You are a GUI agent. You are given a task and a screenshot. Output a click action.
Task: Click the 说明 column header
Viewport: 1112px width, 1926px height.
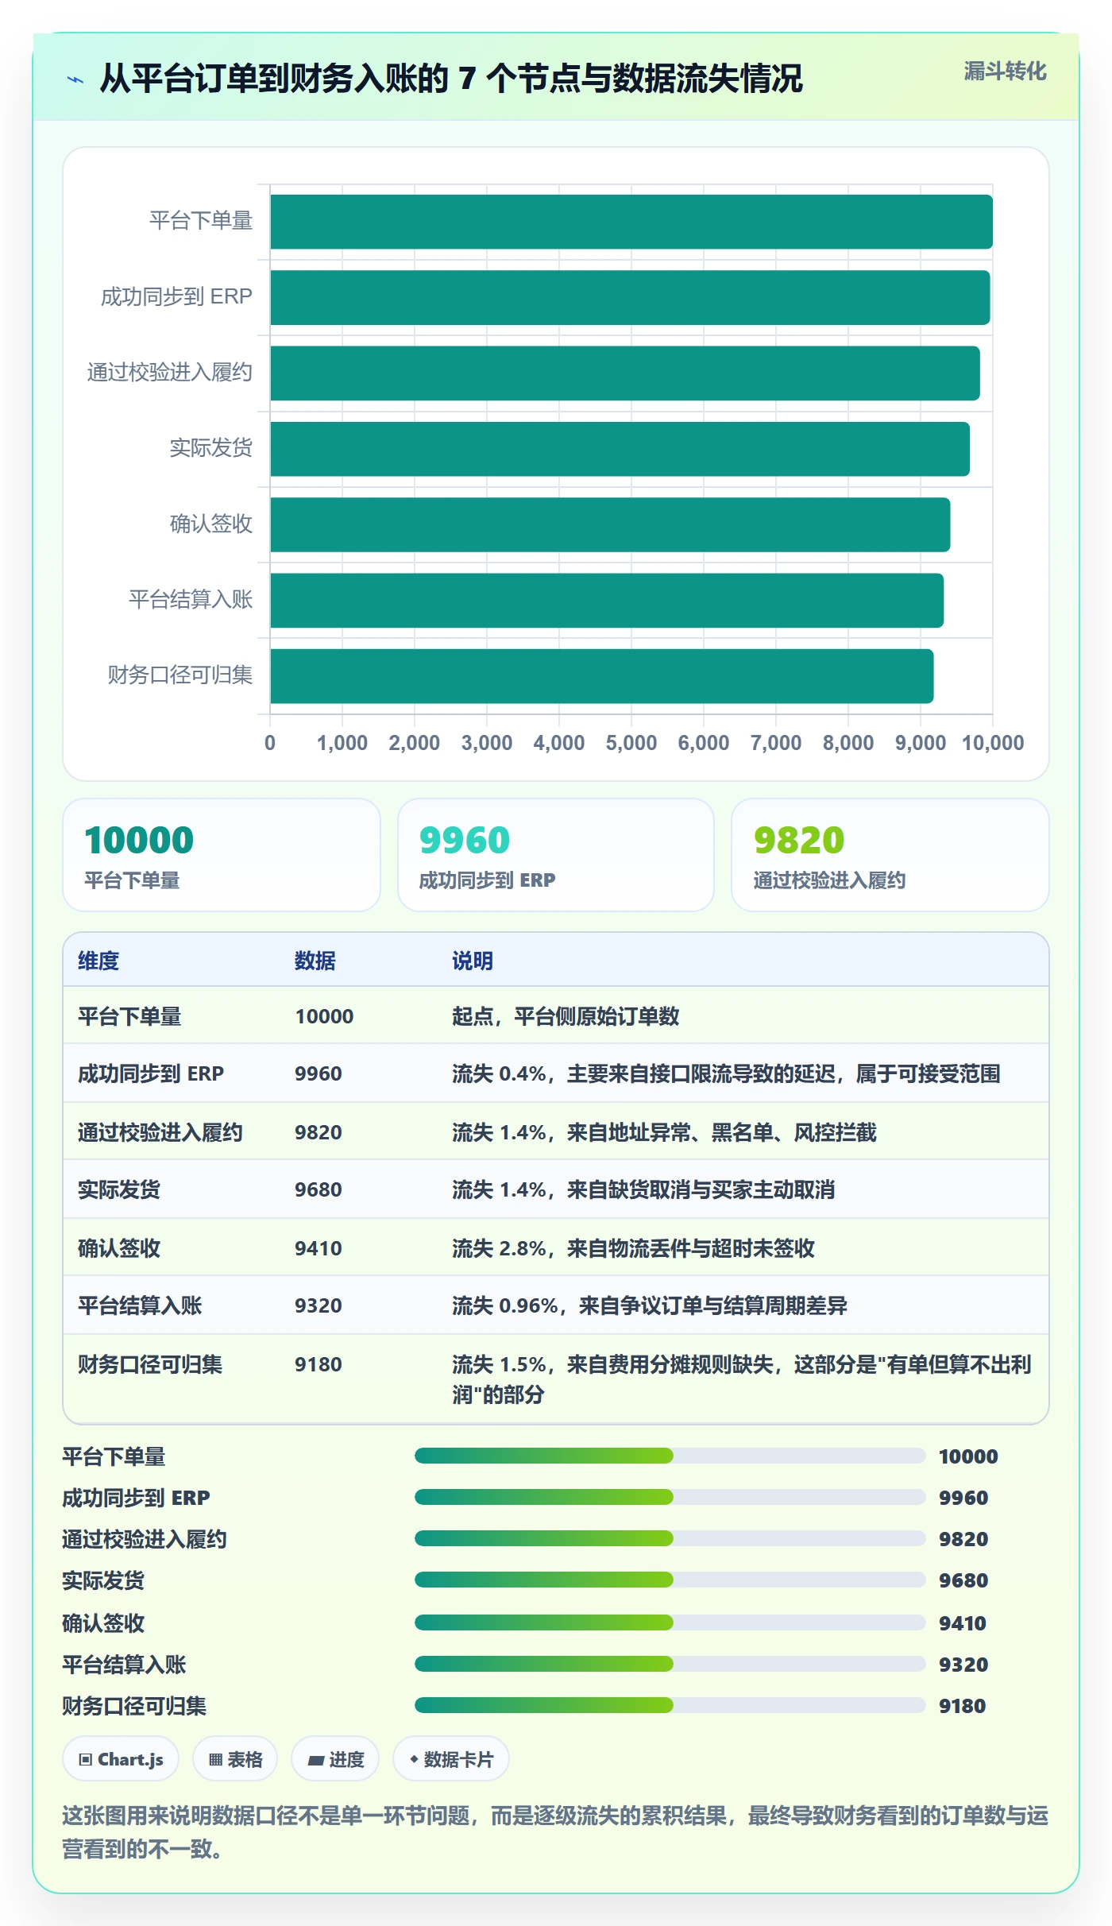coord(473,961)
